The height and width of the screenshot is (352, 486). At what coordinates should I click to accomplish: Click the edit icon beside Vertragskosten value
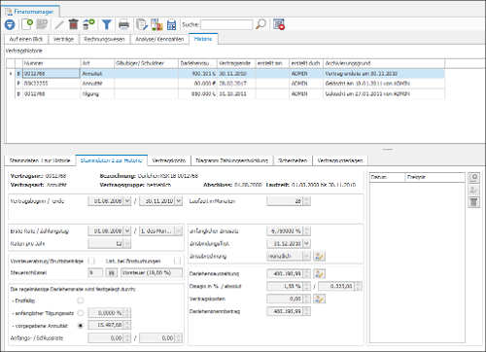(319, 299)
